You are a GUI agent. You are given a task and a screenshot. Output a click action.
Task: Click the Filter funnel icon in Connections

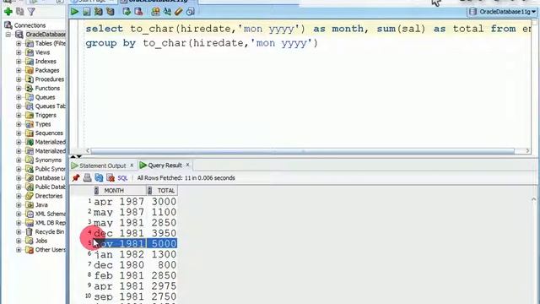click(31, 12)
